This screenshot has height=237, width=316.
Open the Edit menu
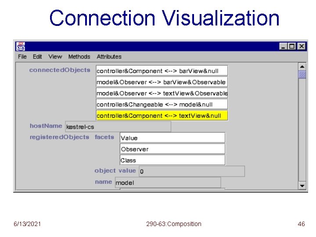point(37,57)
